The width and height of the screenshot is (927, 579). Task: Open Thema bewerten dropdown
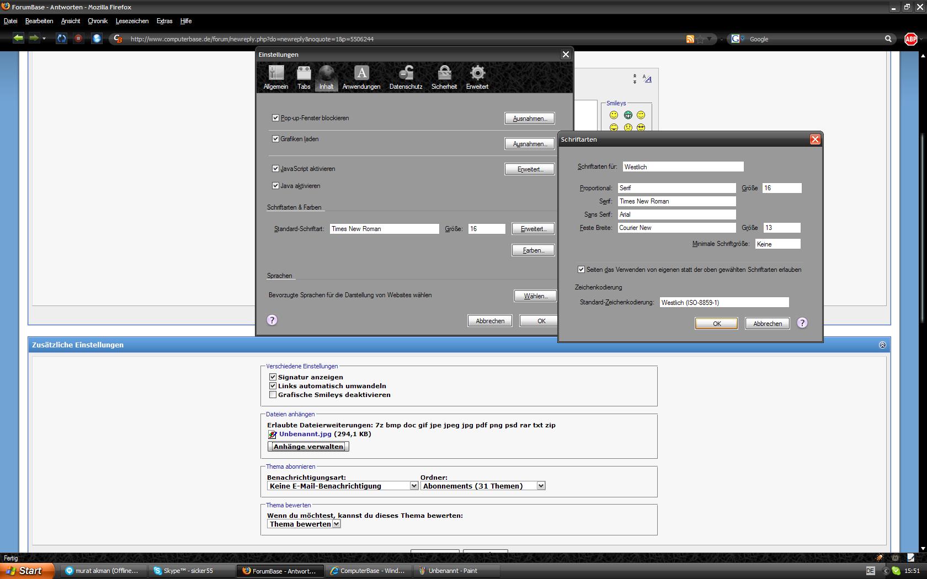[304, 524]
